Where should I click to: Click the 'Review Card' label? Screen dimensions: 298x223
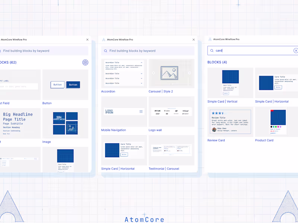pos(216,140)
